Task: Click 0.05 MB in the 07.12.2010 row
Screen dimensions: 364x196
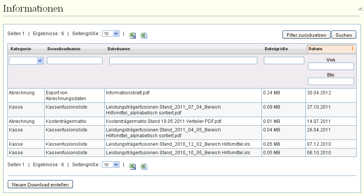Action: pos(272,144)
